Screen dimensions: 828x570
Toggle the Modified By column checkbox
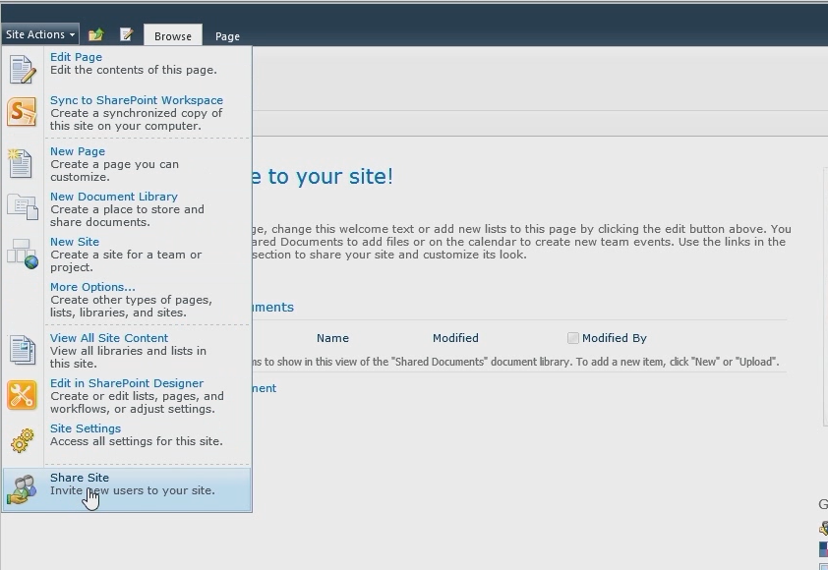tap(573, 338)
